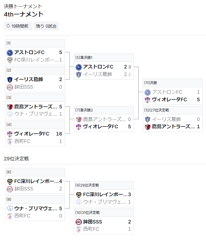Open the [9]29位決定戦 match header
Viewport: 206px width, 243px height.
[104, 185]
